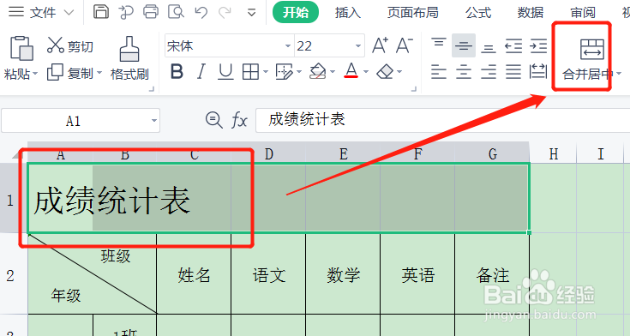Viewport: 630px width, 336px height.
Task: Toggle Italic formatting
Action: (x=201, y=72)
